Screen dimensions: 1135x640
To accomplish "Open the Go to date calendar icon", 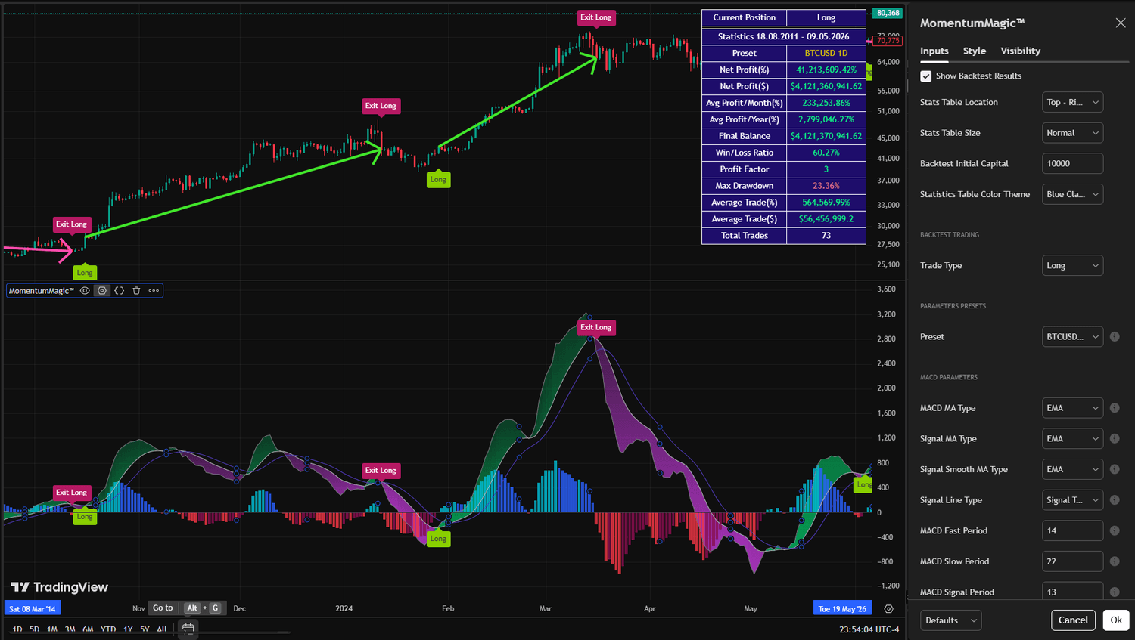I will pyautogui.click(x=188, y=628).
